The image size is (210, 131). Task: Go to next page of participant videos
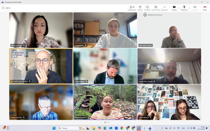coord(110,122)
